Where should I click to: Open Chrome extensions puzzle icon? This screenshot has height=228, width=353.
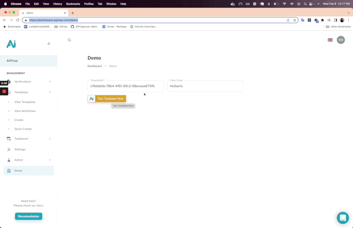(322, 20)
